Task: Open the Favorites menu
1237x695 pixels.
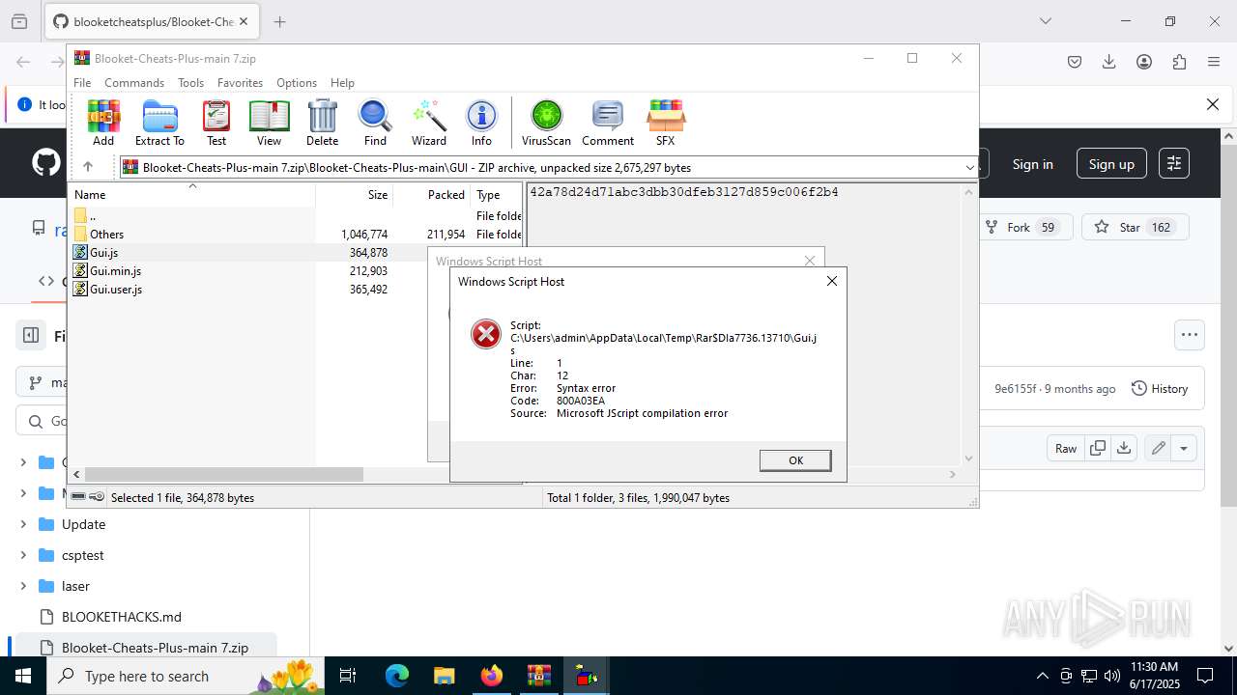Action: point(240,83)
